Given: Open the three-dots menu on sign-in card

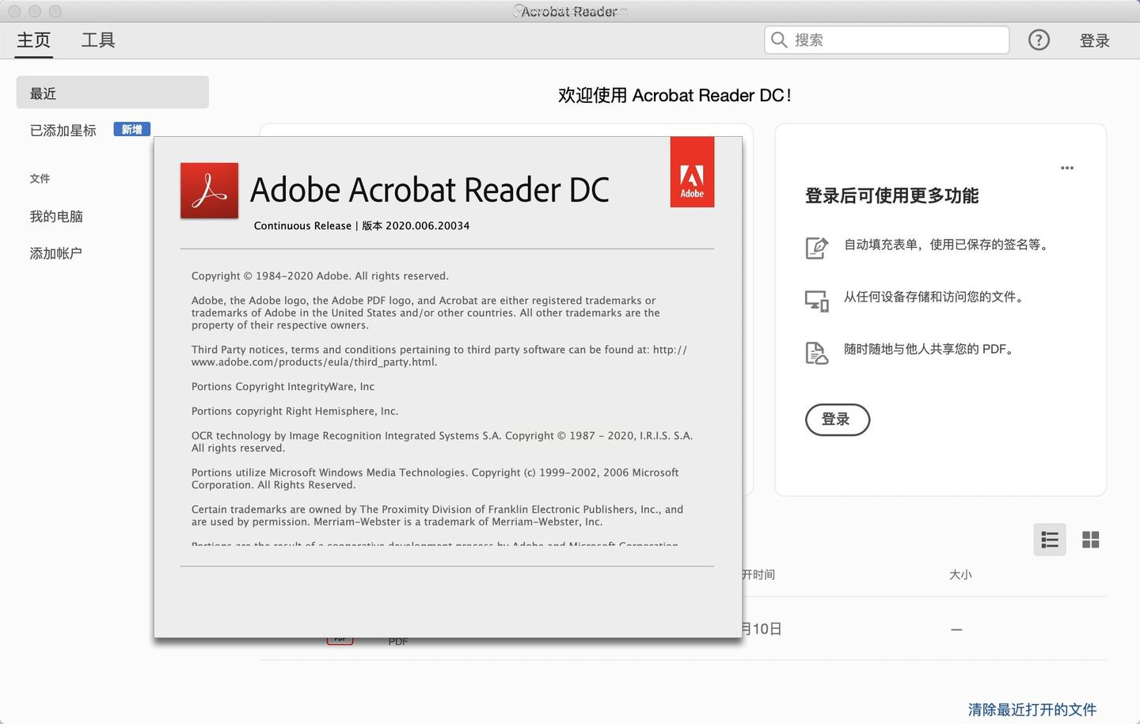Looking at the screenshot, I should (x=1067, y=168).
